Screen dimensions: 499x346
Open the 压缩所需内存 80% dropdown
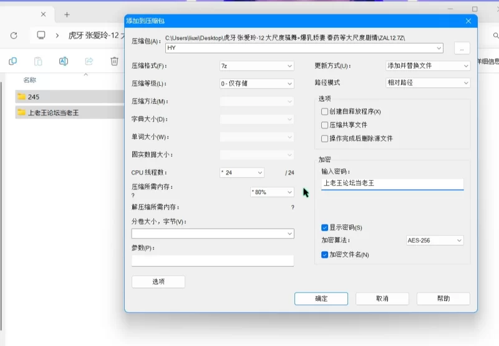272,192
